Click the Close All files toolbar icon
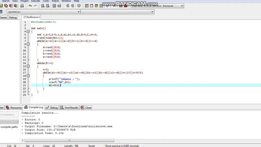This screenshot has height=147, width=261. (x=15, y=6)
